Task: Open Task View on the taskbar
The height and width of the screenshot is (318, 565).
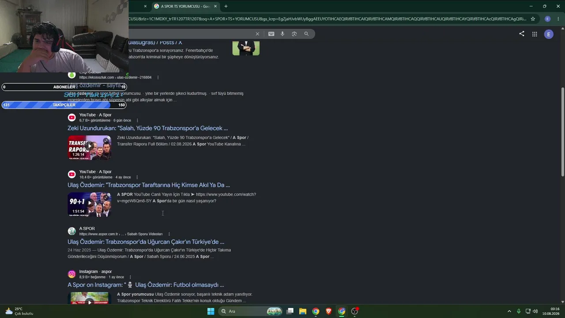Action: click(x=290, y=311)
